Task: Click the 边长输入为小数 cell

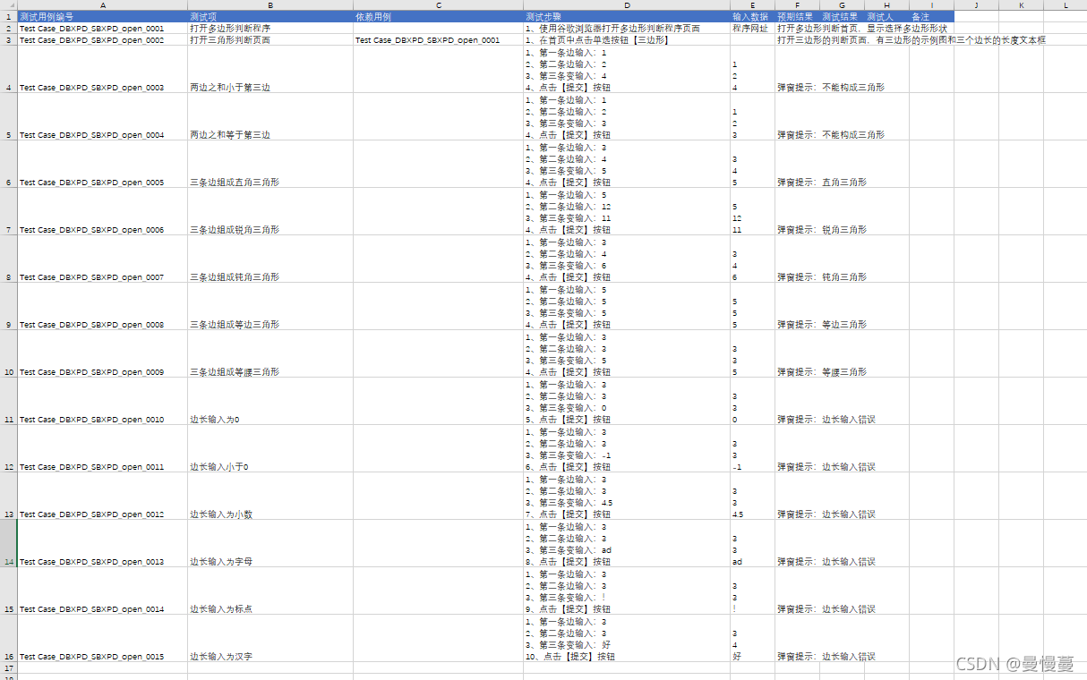Action: click(270, 496)
